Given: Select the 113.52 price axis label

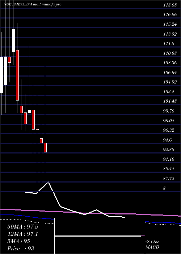Looking at the screenshot, I should point(170,34).
